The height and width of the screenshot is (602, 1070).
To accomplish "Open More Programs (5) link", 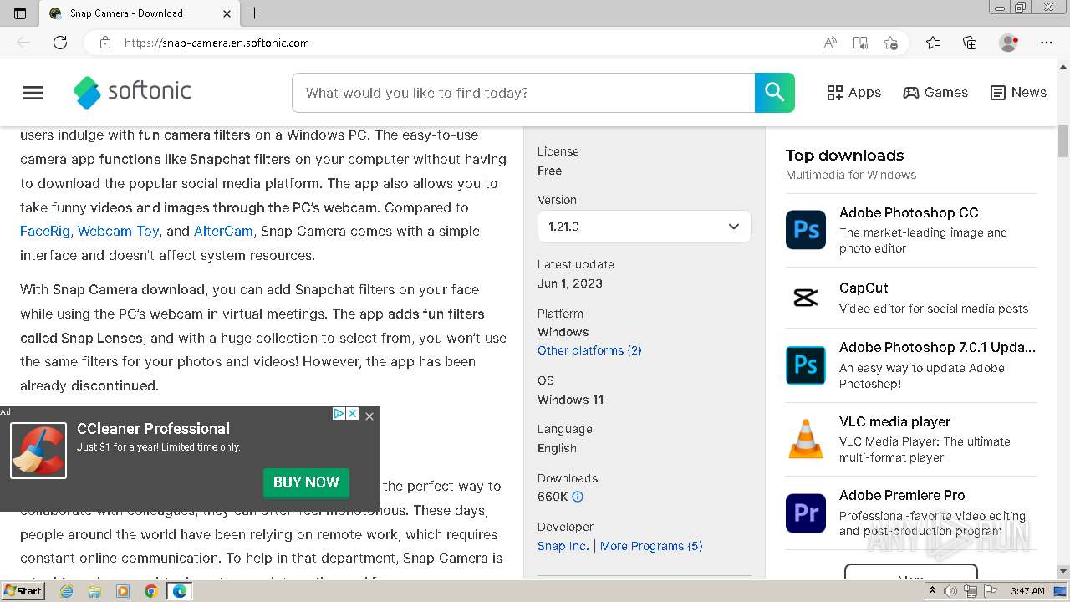I will pos(651,546).
